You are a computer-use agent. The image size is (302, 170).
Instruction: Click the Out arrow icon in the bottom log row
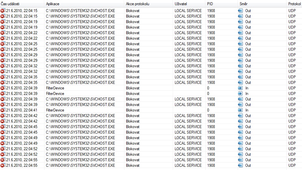click(240, 165)
